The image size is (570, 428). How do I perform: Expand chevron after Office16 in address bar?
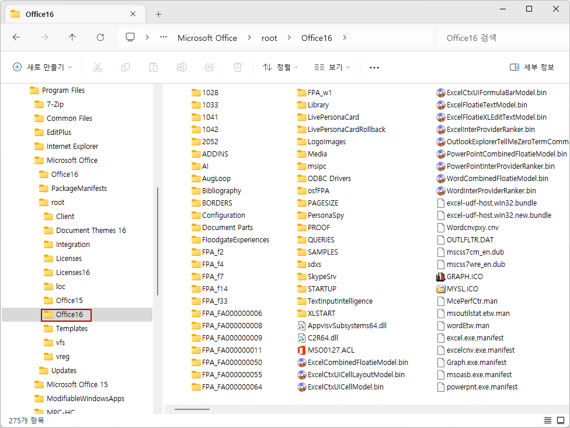[x=344, y=37]
